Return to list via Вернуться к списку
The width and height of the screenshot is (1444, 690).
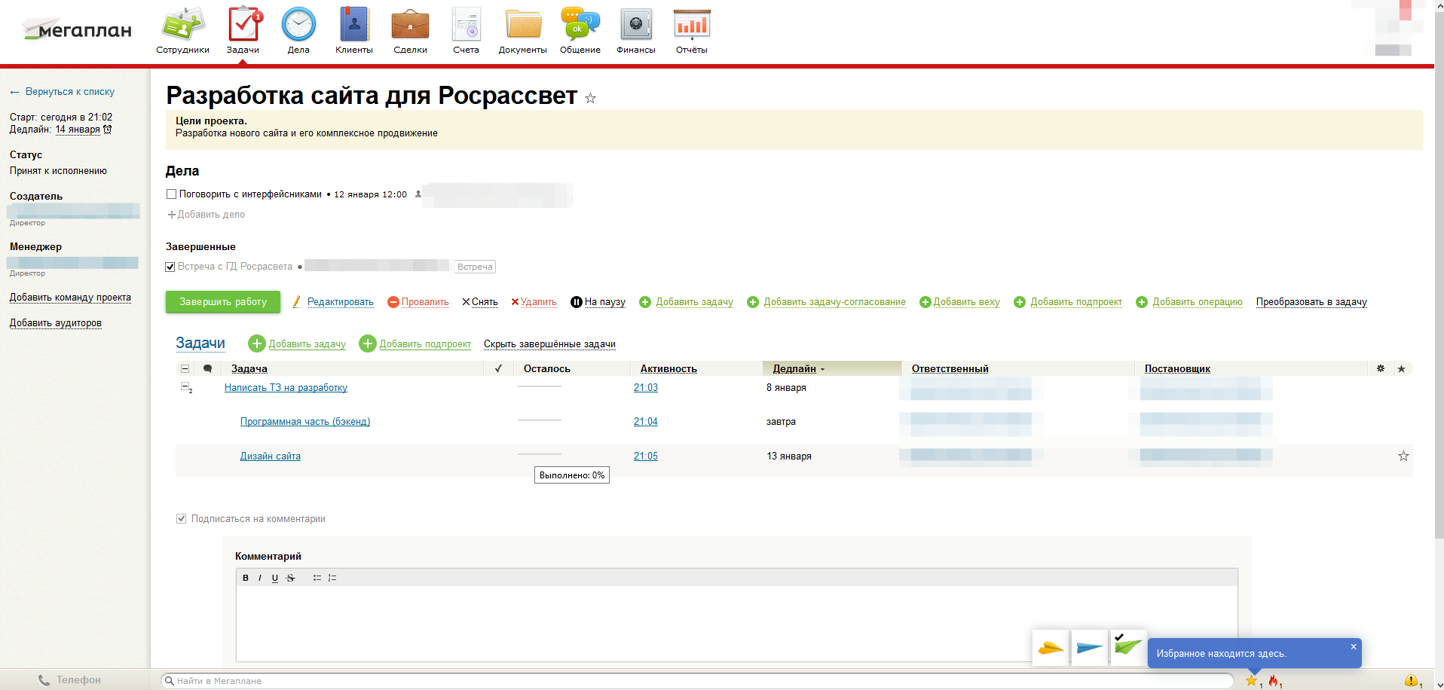click(x=69, y=92)
